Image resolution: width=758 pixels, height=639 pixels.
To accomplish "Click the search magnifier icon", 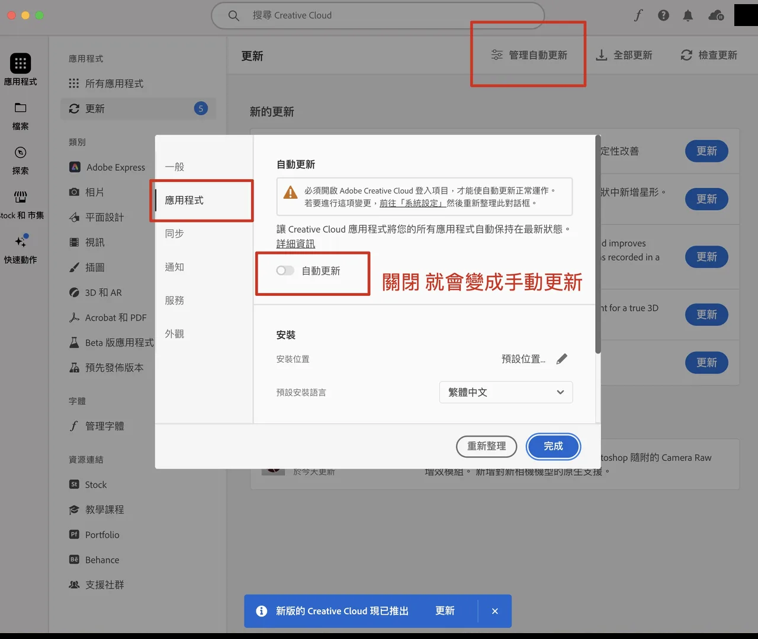I will click(x=234, y=15).
